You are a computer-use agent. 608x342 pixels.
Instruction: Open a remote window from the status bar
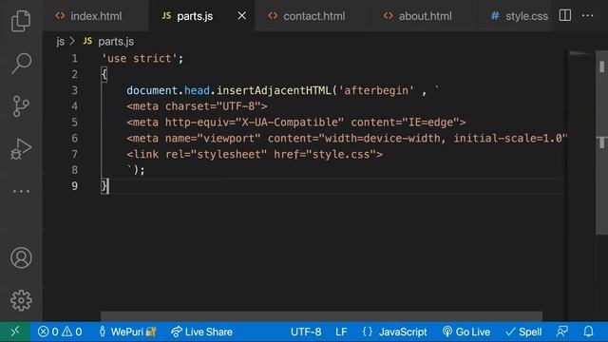tap(15, 332)
